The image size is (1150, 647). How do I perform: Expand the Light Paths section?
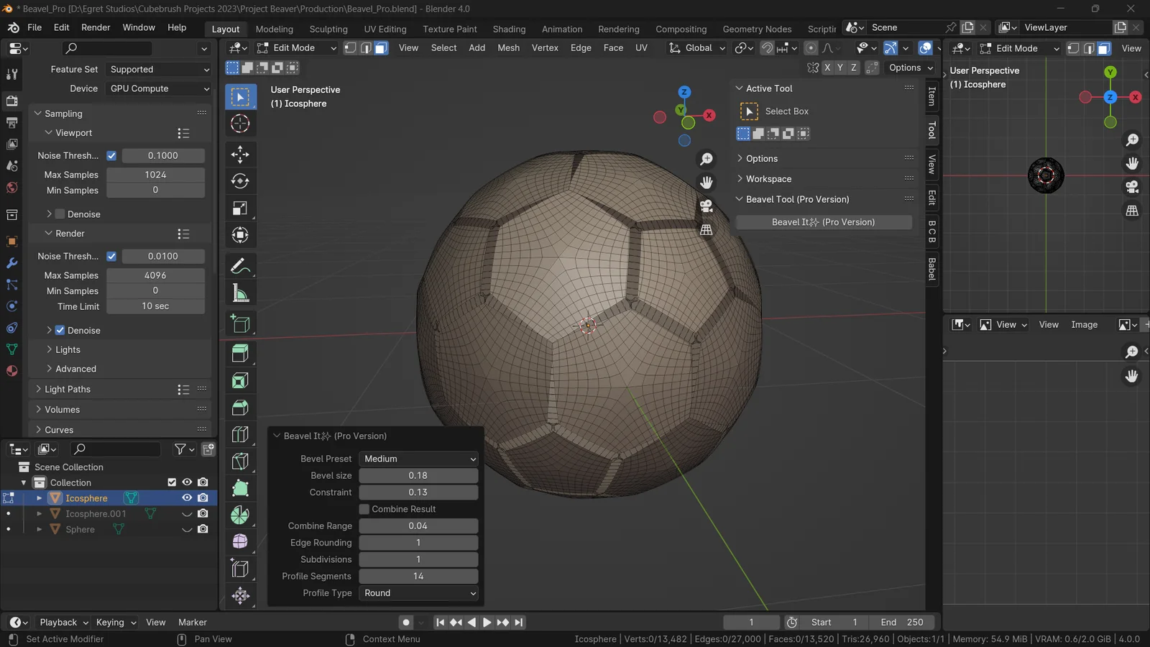click(x=65, y=389)
